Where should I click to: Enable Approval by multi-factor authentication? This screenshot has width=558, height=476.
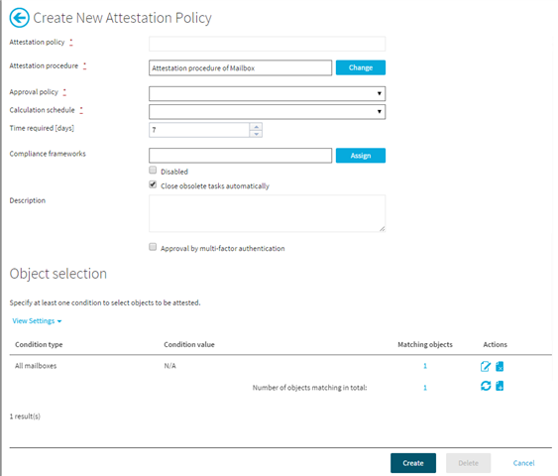[x=153, y=247]
